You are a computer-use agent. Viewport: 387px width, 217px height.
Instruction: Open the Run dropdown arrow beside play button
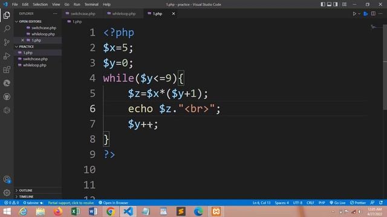tap(359, 14)
